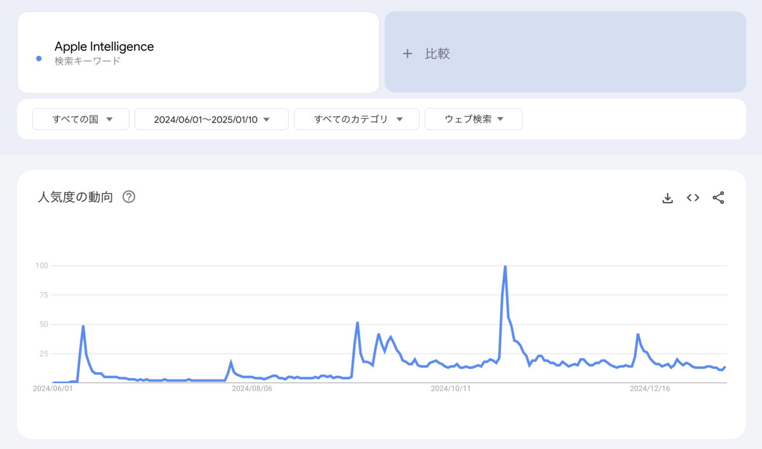This screenshot has width=762, height=449.
Task: Share the 人気度の動向 chart
Action: [x=718, y=198]
